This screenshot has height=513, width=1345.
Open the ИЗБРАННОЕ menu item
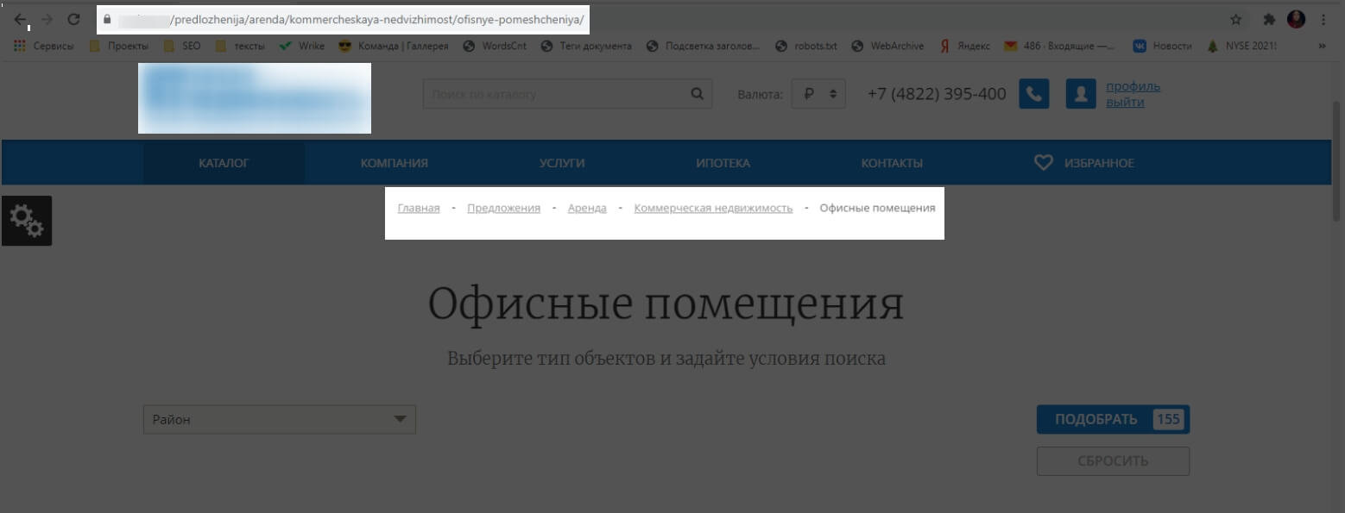click(x=1099, y=163)
